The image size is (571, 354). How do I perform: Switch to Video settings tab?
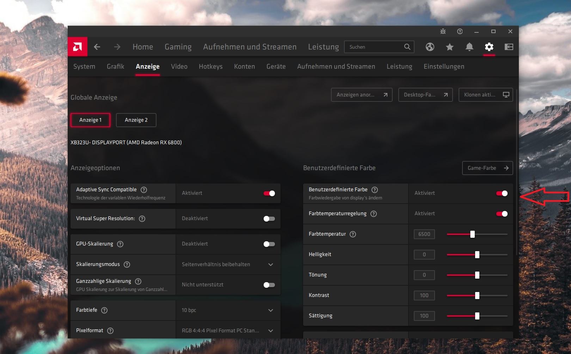[x=179, y=67]
